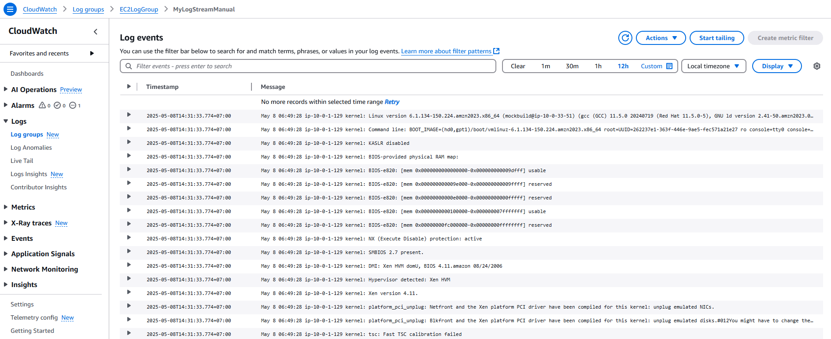This screenshot has height=339, width=831.
Task: Open Log Anomalies page
Action: [31, 147]
